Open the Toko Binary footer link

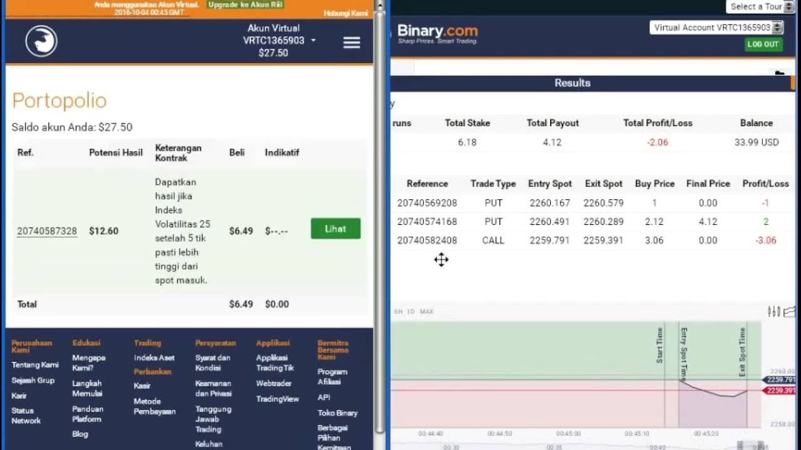(337, 412)
